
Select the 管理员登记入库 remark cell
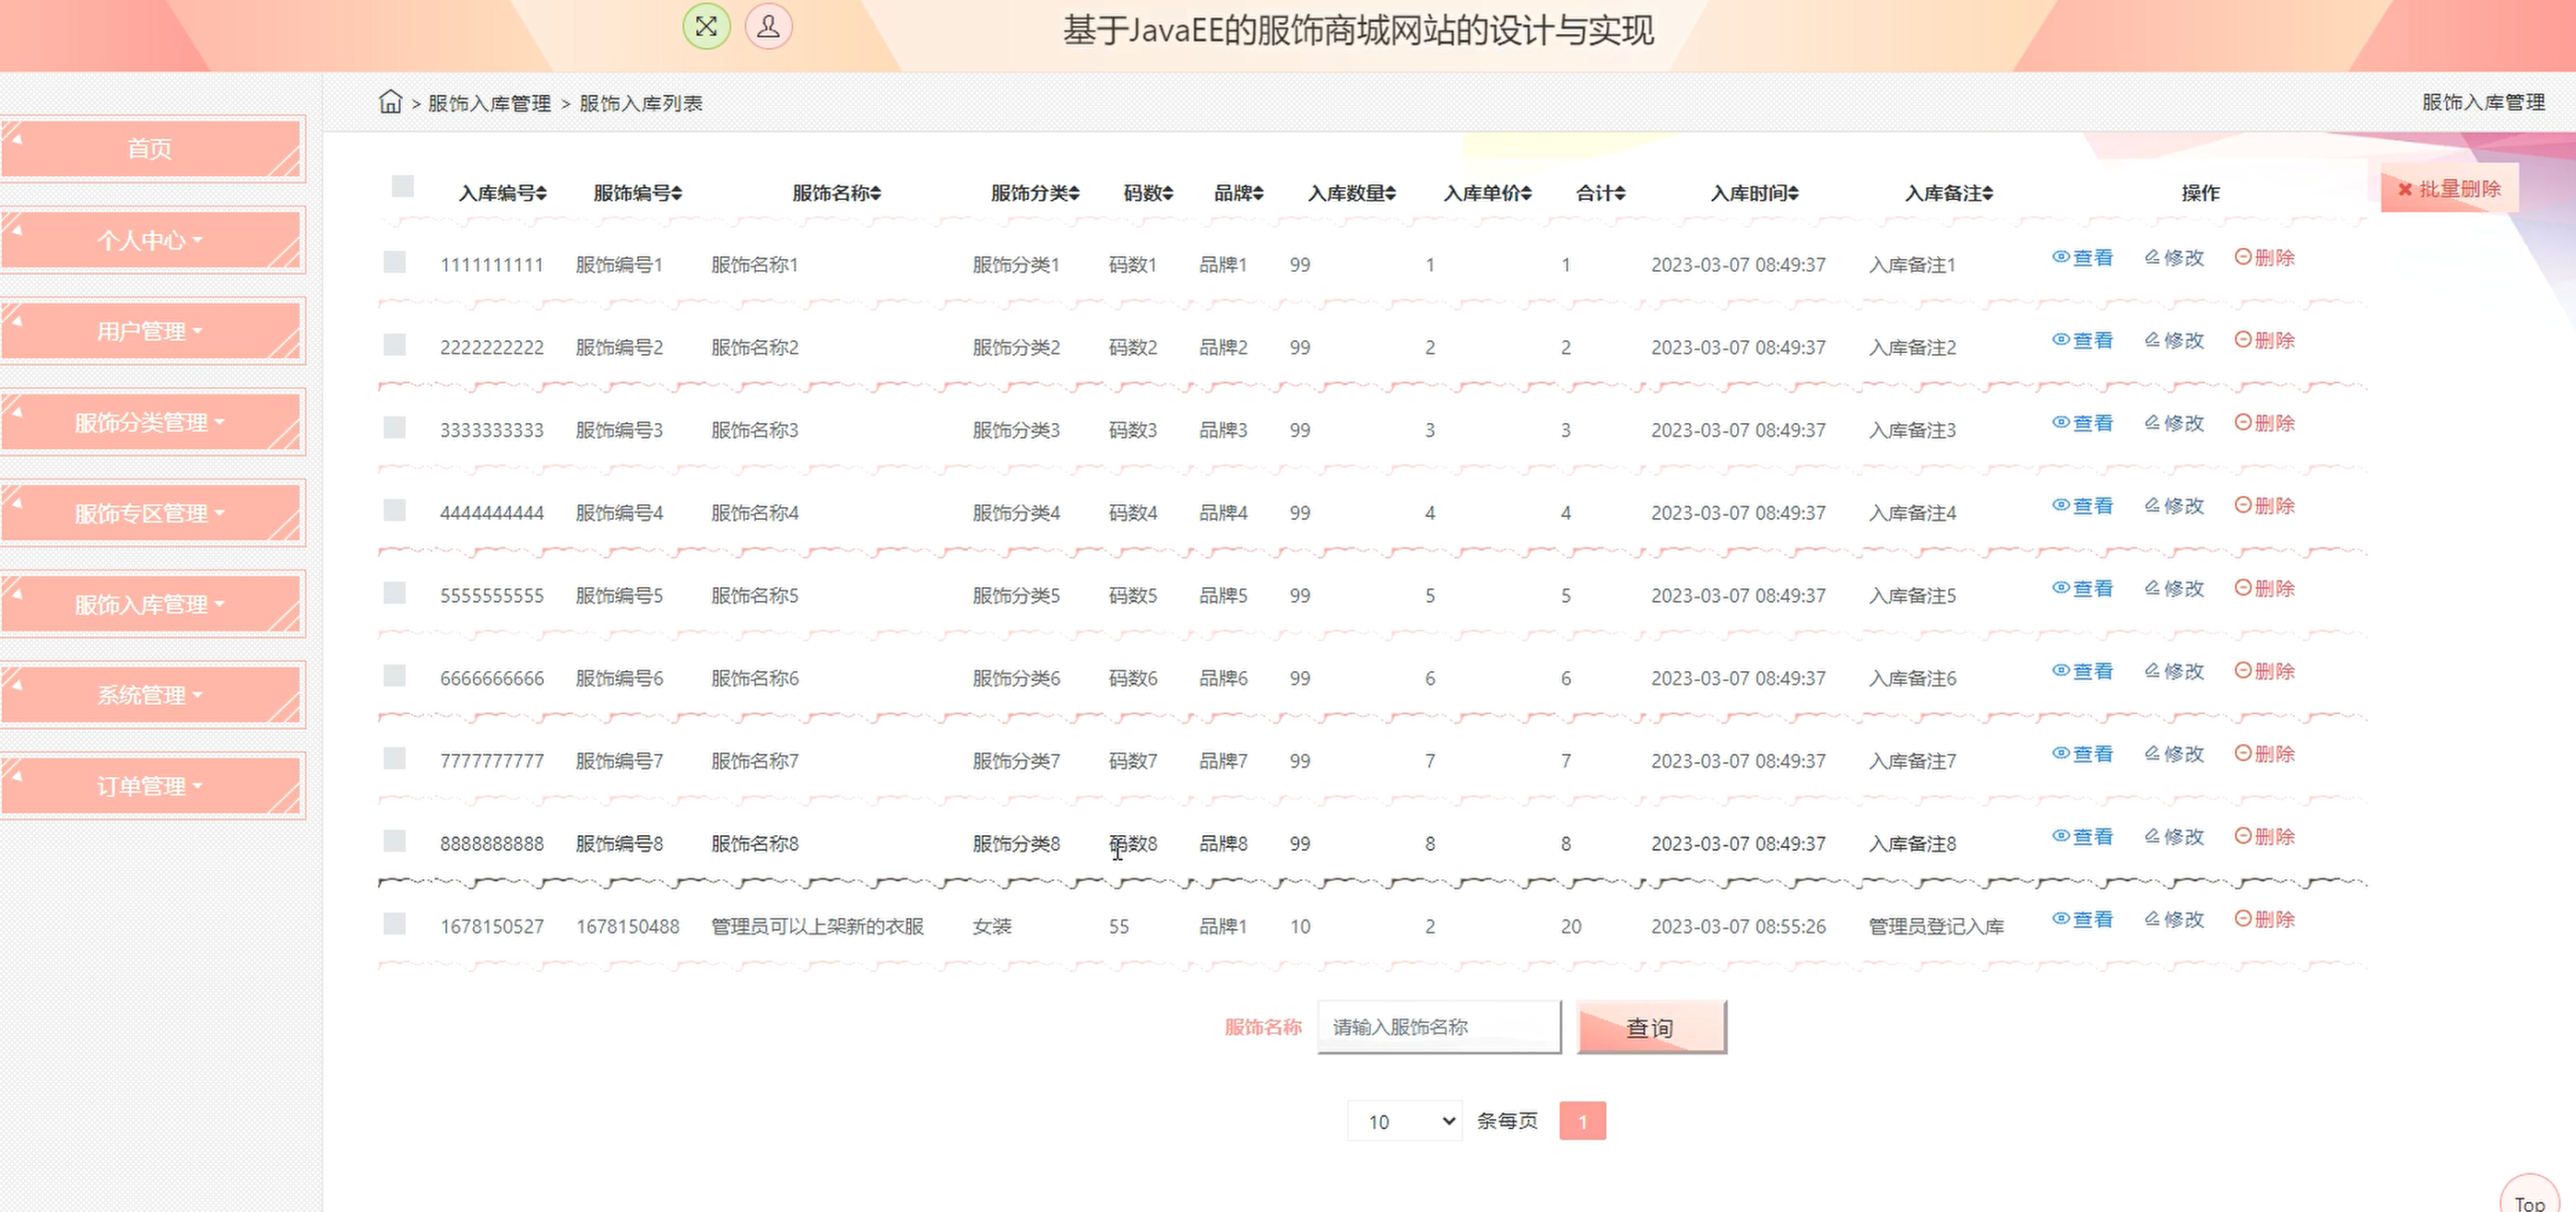point(1936,926)
